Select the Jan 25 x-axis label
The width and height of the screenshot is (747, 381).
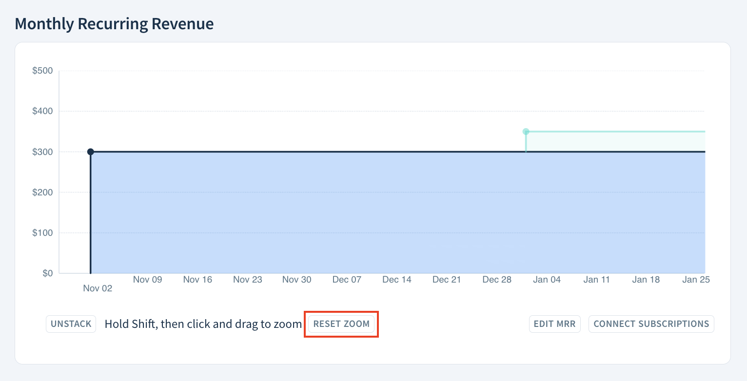tap(696, 279)
